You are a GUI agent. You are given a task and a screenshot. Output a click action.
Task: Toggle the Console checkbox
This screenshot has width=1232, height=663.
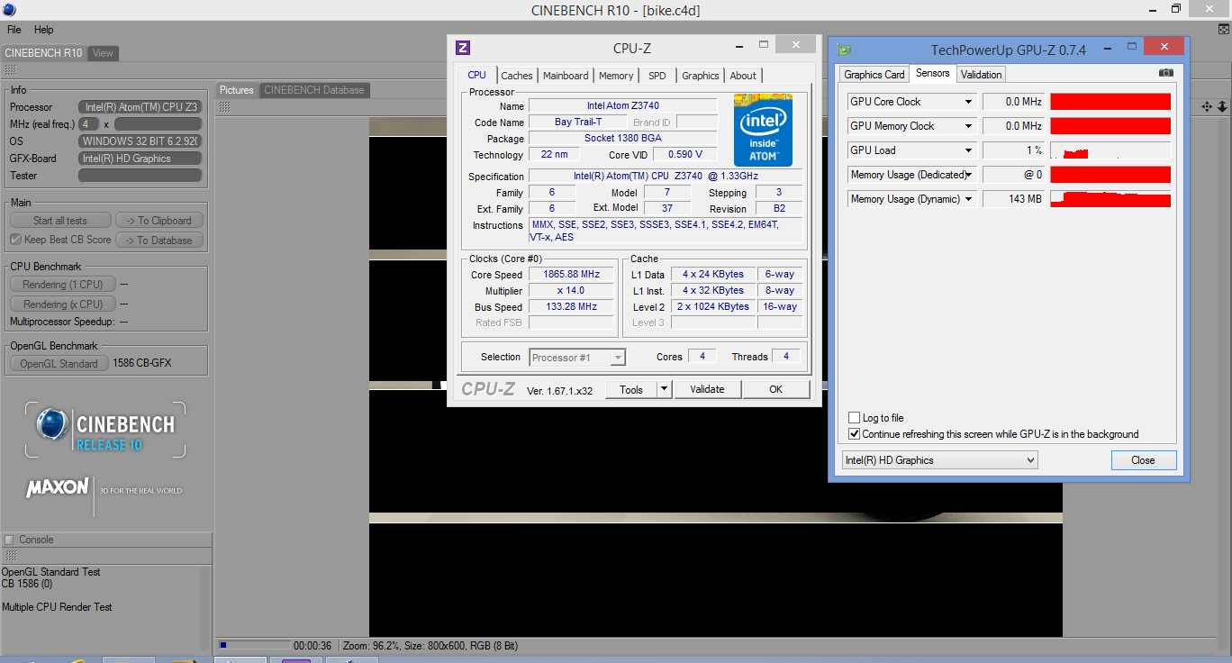[x=10, y=540]
